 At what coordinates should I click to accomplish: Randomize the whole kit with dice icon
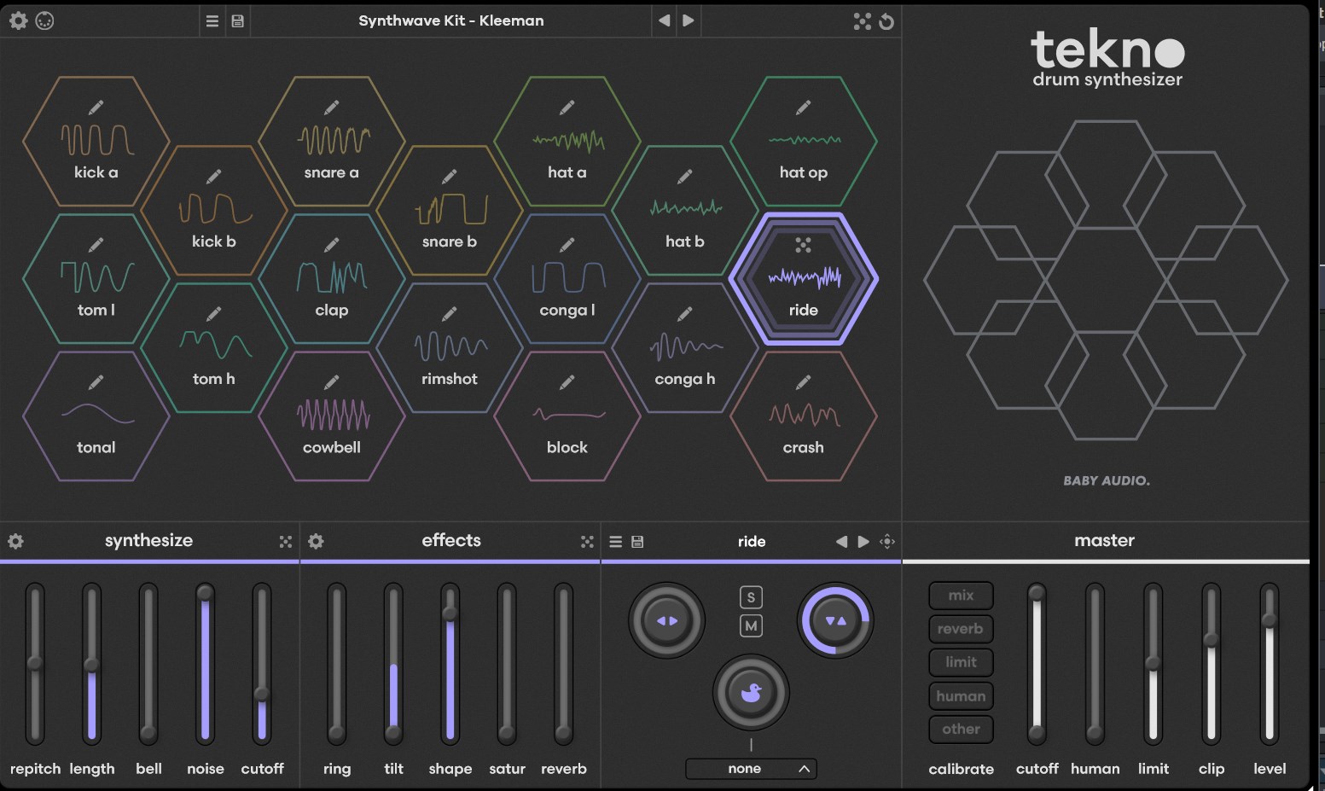pyautogui.click(x=862, y=21)
